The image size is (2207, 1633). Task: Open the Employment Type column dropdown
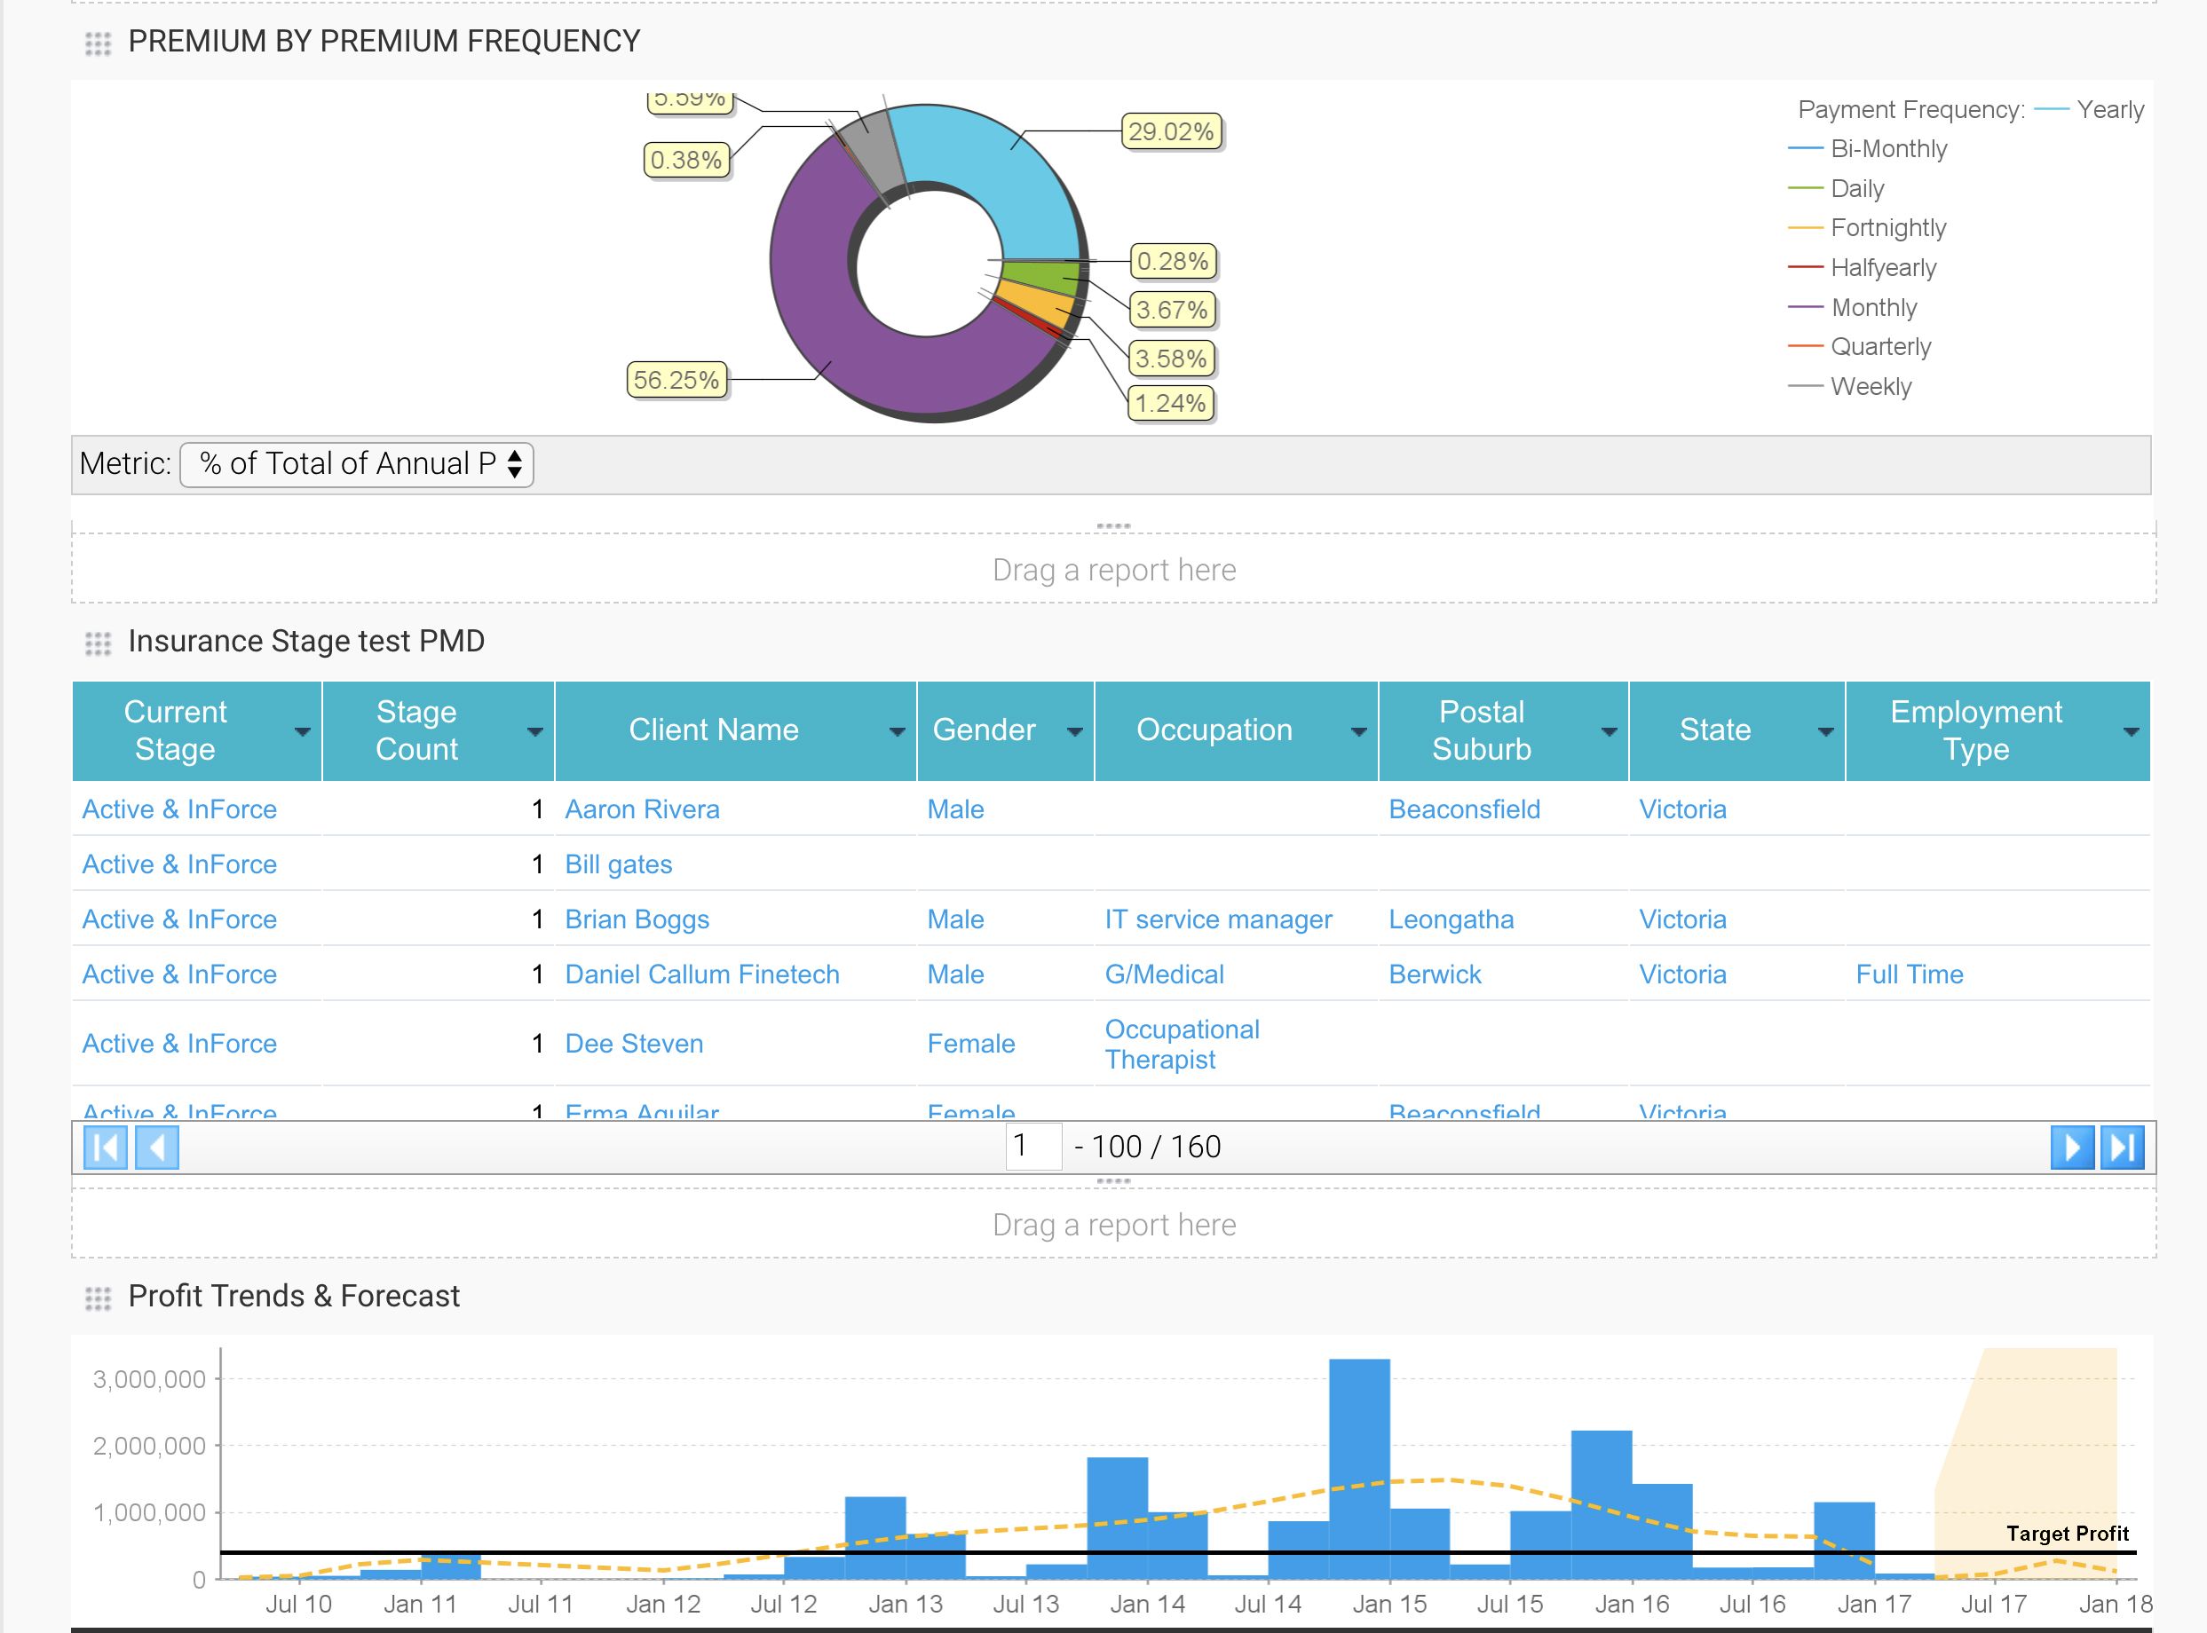coord(2132,731)
